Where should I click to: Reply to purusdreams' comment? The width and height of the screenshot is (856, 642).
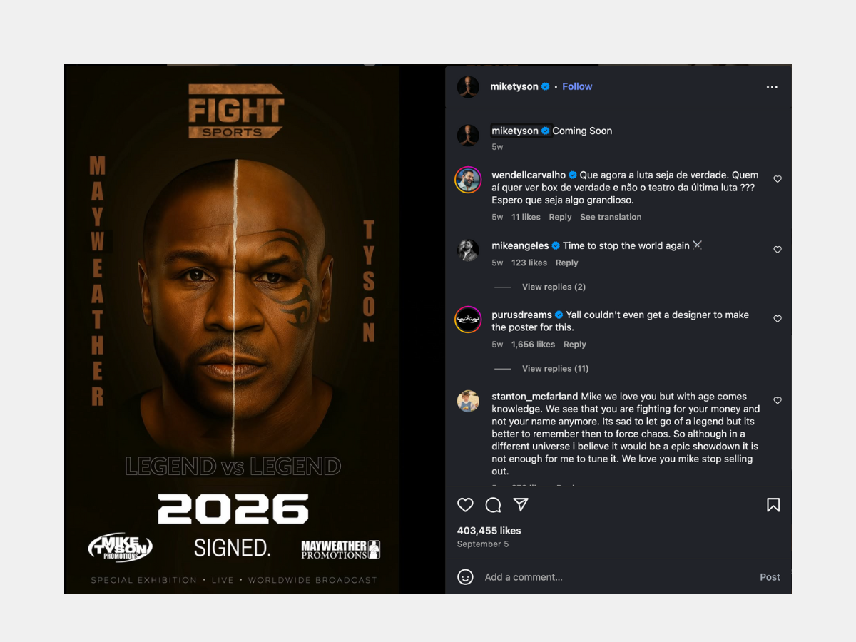click(574, 345)
